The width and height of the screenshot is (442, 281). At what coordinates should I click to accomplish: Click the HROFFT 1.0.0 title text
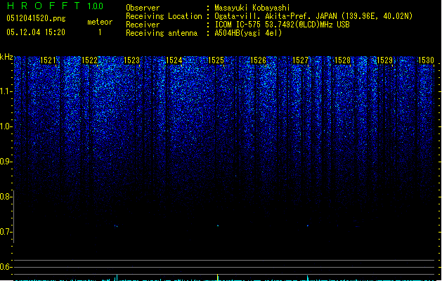pos(55,6)
